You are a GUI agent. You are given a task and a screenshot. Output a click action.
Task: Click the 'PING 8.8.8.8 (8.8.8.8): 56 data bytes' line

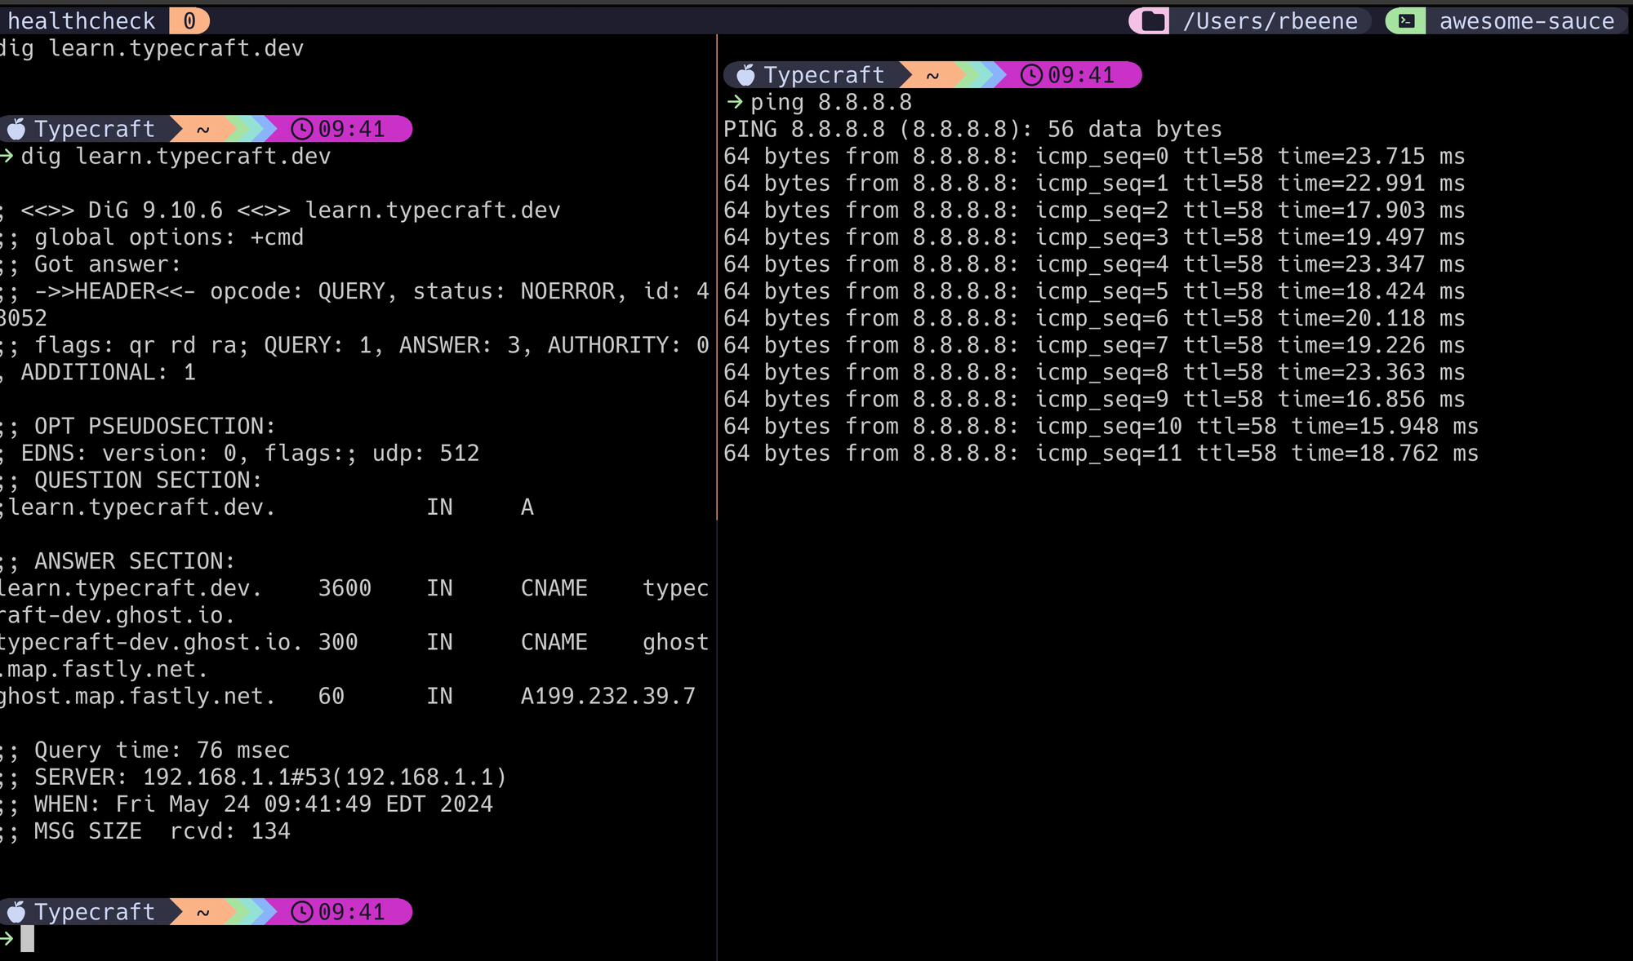pyautogui.click(x=972, y=129)
